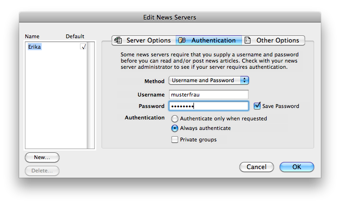340x204 pixels.
Task: Switch to the Server Options tab
Action: pos(144,40)
